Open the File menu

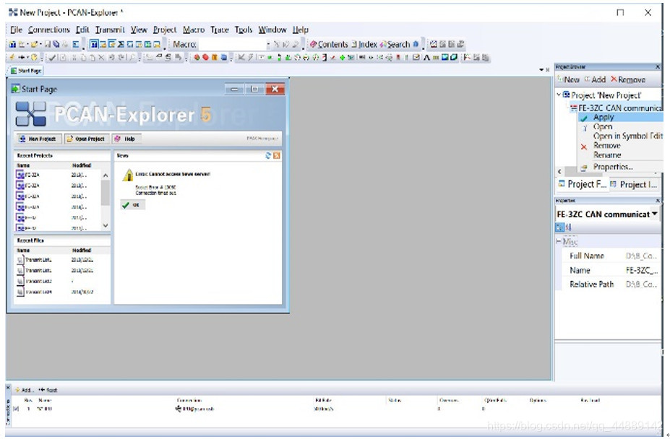16,30
